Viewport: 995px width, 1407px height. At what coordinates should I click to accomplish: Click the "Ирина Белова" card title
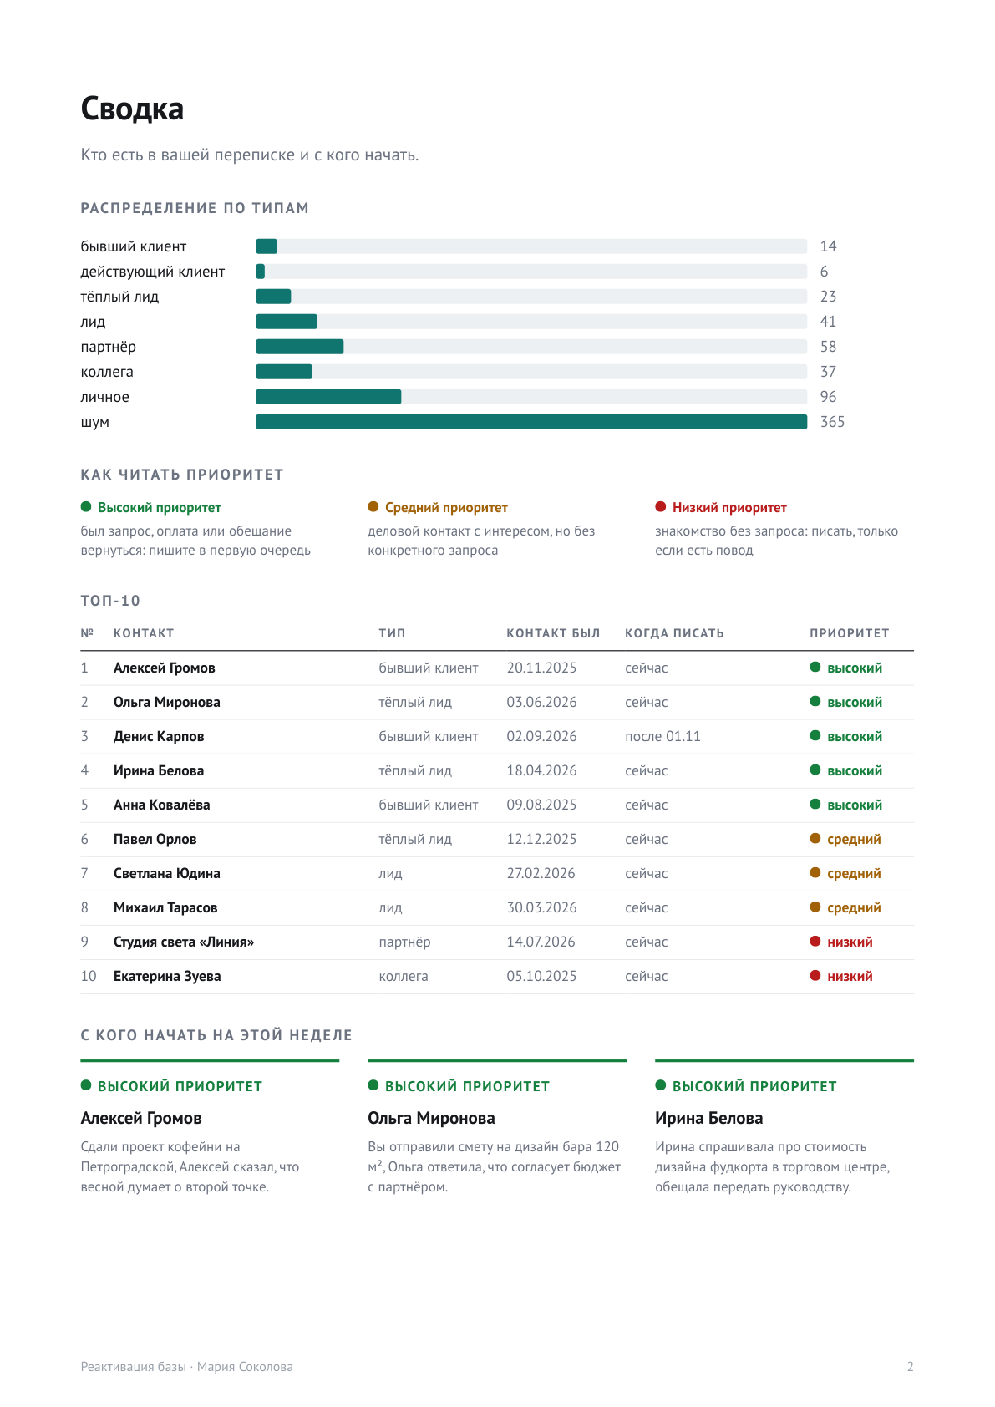tap(708, 1118)
